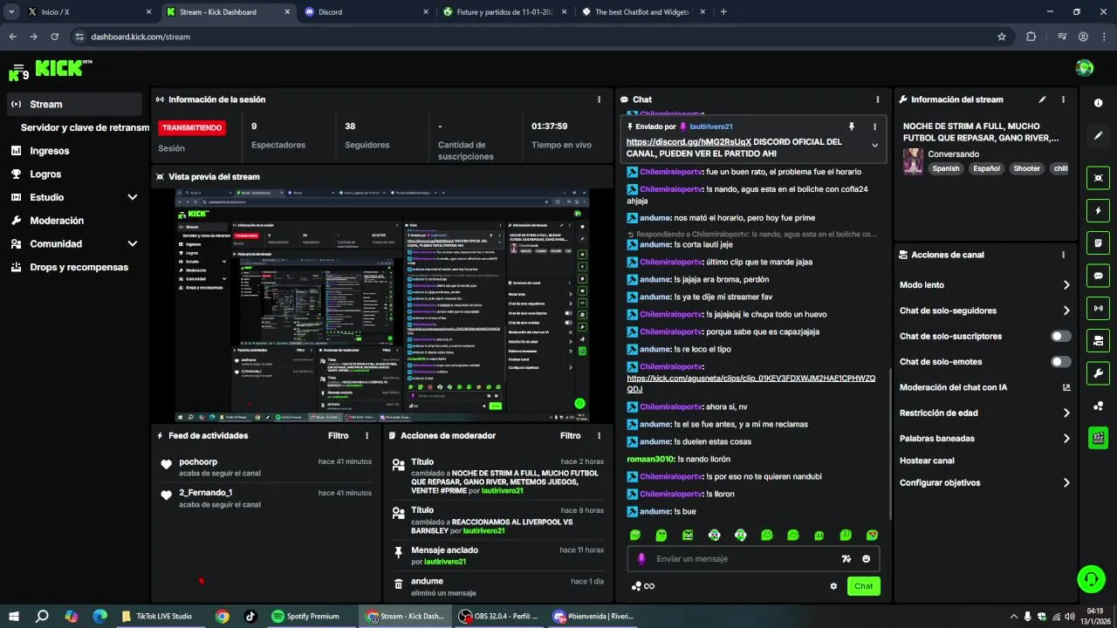Click the pencil icon in right sidebar
Screen dimensions: 1117x628
point(1098,136)
